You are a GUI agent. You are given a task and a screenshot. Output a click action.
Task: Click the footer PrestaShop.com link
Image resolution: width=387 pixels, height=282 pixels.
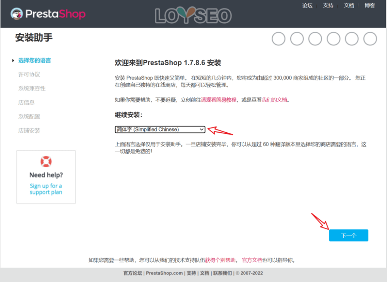coord(164,273)
